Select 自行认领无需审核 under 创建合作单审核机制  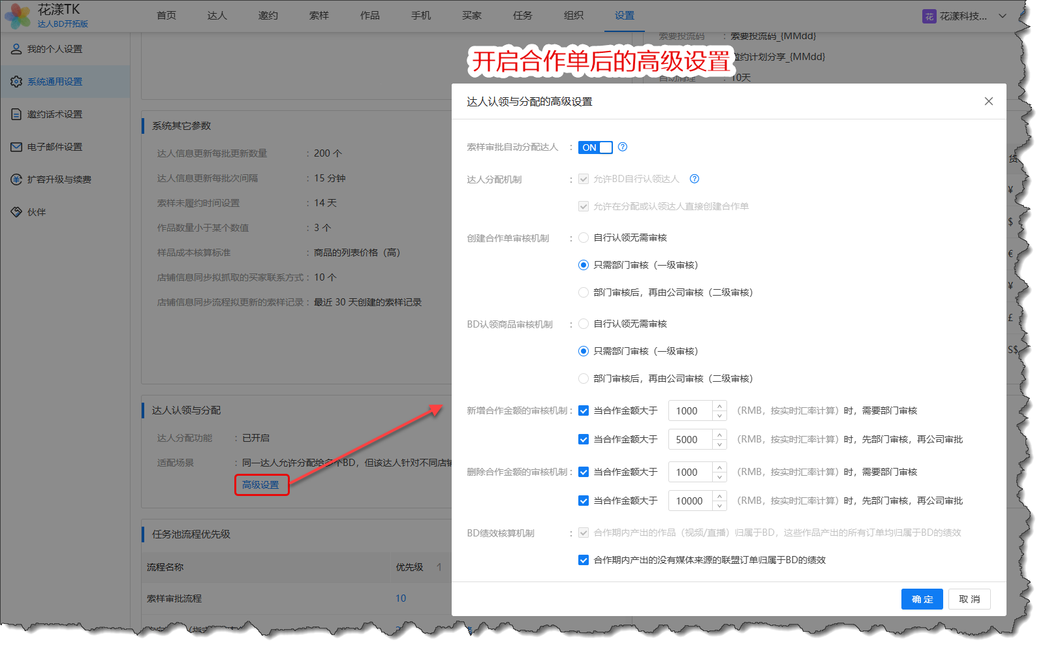[584, 238]
